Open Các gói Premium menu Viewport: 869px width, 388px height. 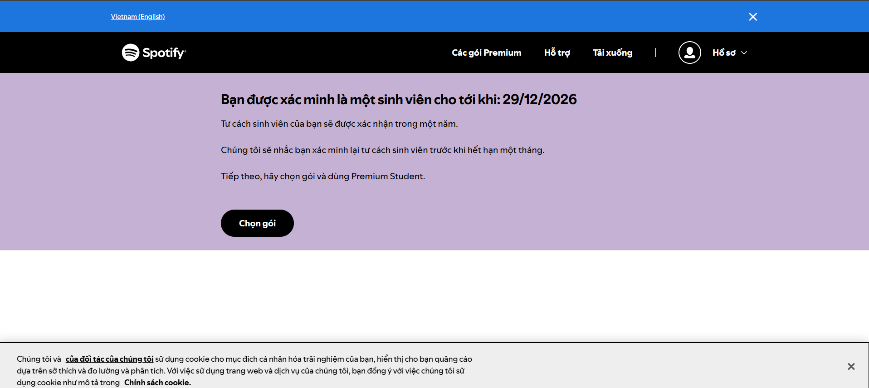[x=486, y=53]
